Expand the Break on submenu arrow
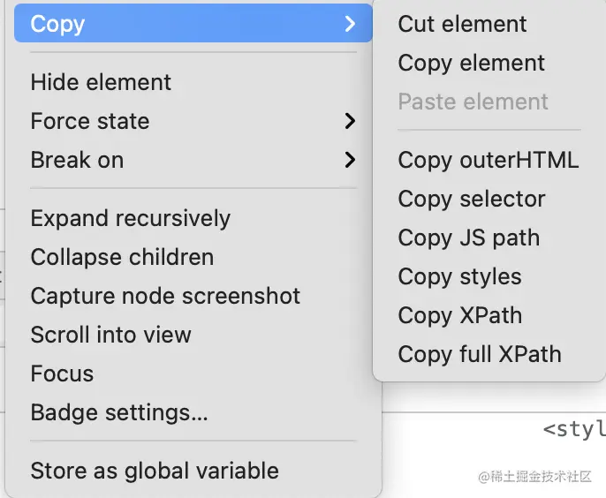 pyautogui.click(x=351, y=160)
